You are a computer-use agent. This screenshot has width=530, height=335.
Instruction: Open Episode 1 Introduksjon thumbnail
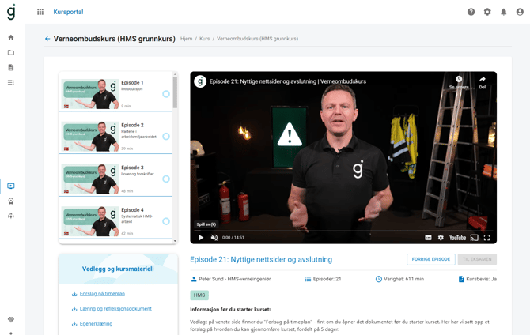[x=90, y=94]
